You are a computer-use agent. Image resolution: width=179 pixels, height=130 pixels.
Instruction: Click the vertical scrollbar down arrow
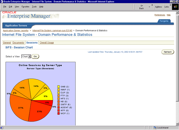(177, 124)
